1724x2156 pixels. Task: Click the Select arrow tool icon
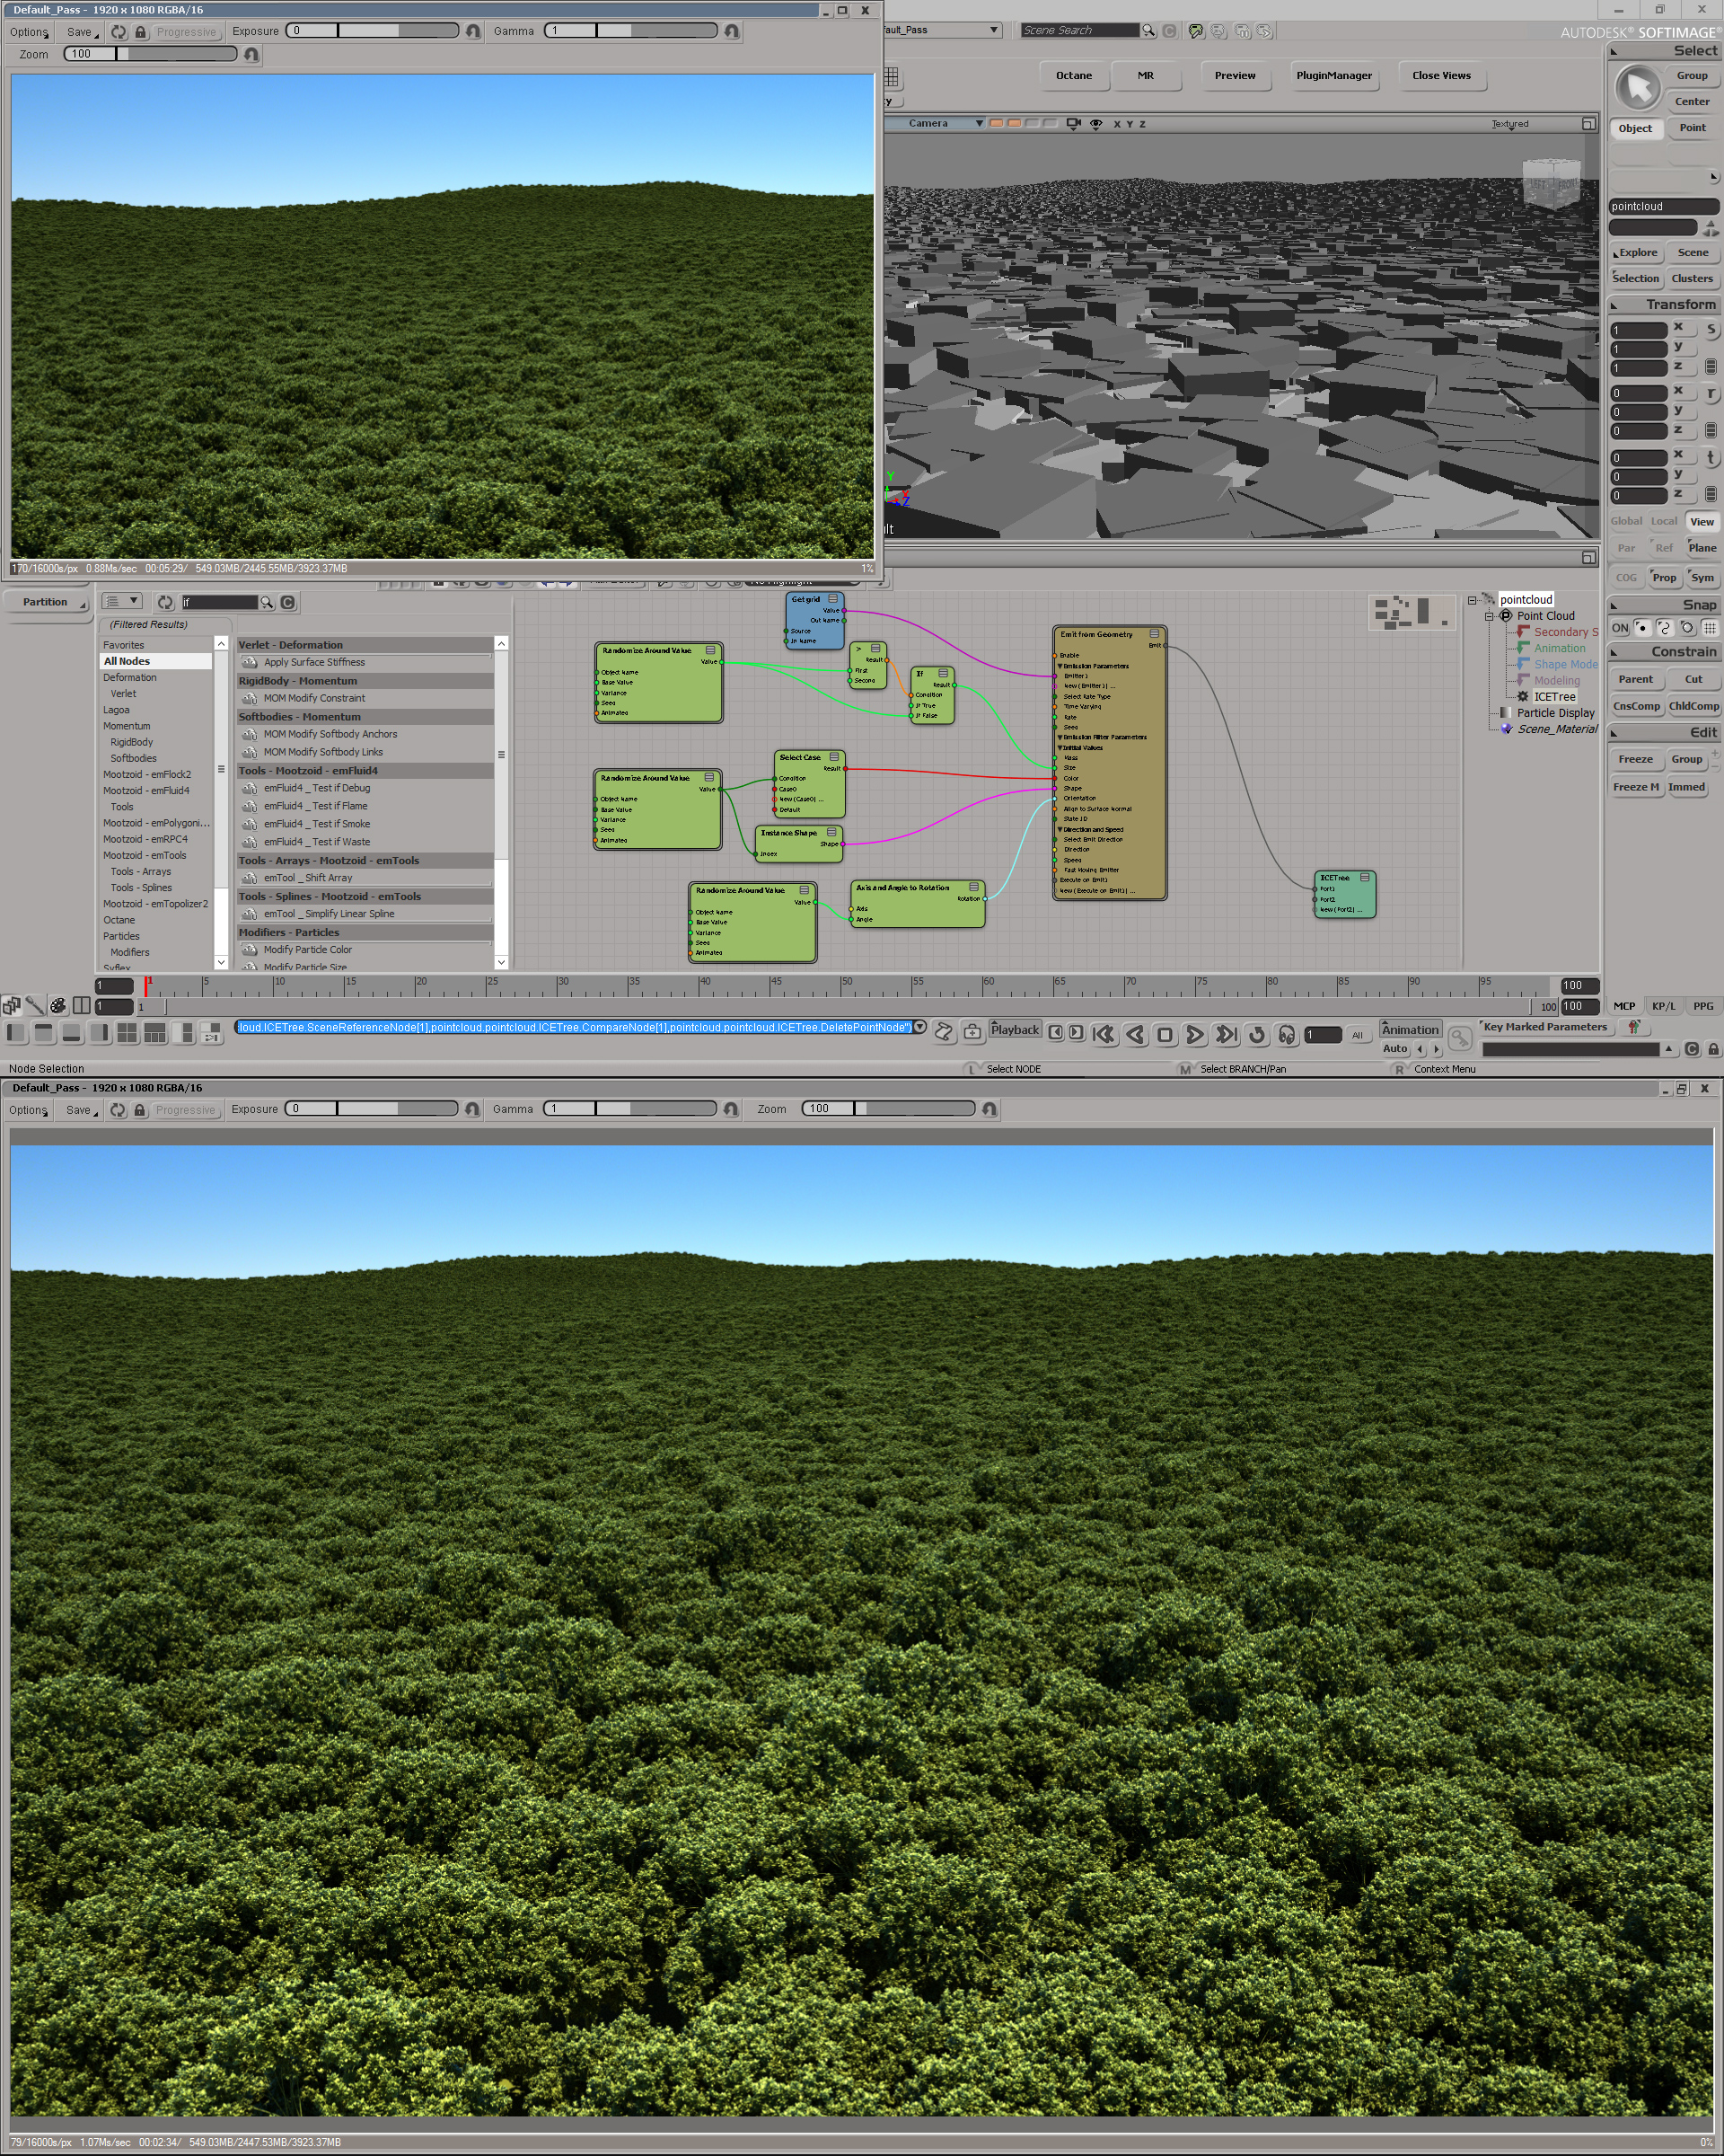coord(1637,88)
